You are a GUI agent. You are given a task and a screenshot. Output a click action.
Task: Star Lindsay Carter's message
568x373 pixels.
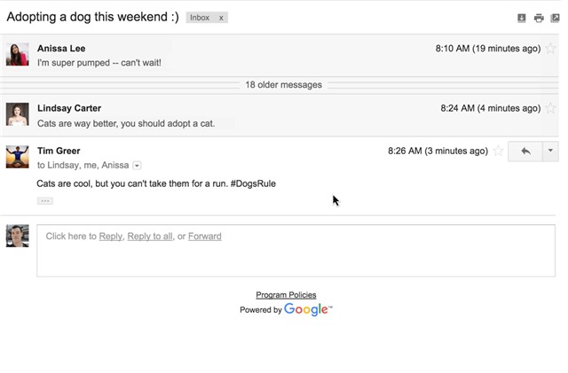[x=551, y=109]
